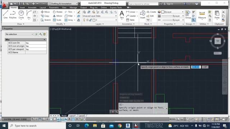The width and height of the screenshot is (230, 129).
Task: Open the current layer dropdown
Action: click(x=100, y=20)
